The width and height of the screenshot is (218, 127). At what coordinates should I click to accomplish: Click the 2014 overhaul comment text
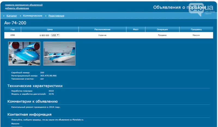[36, 107]
